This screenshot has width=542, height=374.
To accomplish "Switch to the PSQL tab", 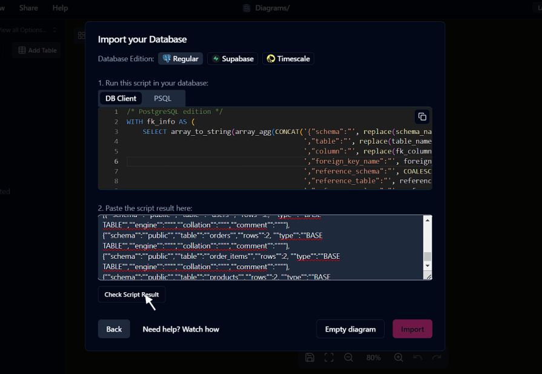I will 162,98.
